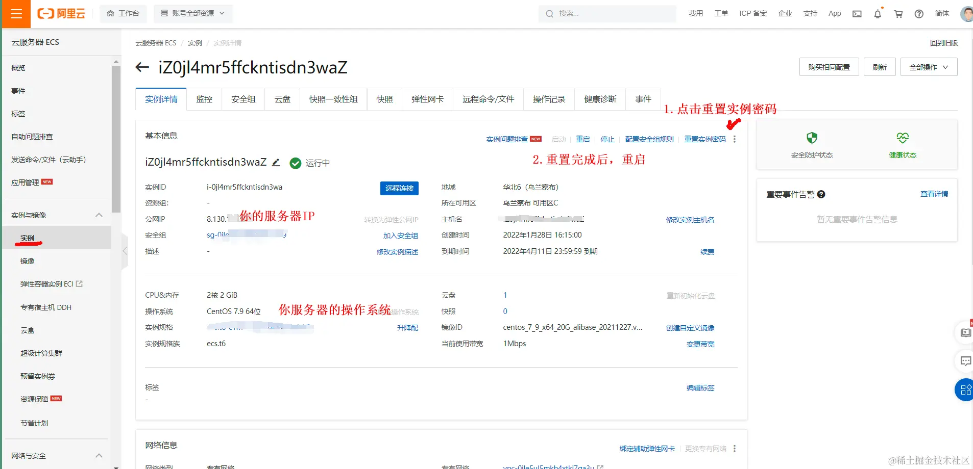This screenshot has width=973, height=469.
Task: Click the 远程连接 button
Action: (x=399, y=188)
